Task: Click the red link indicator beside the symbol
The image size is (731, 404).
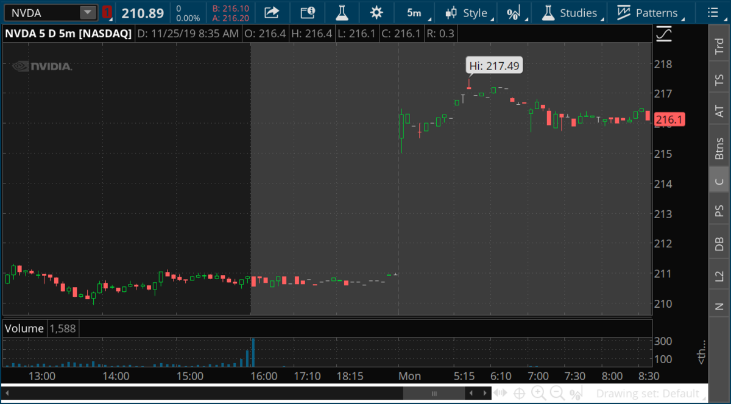Action: click(x=107, y=12)
